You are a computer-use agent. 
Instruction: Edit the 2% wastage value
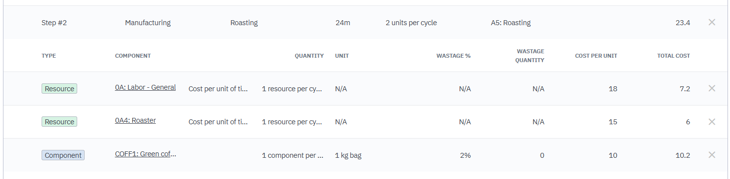(464, 155)
